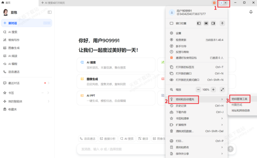Open AI 阅读 in the sidebar
This screenshot has width=257, height=158.
[x=27, y=56]
